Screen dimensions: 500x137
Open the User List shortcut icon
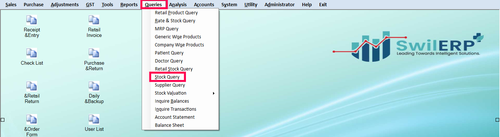(x=94, y=123)
